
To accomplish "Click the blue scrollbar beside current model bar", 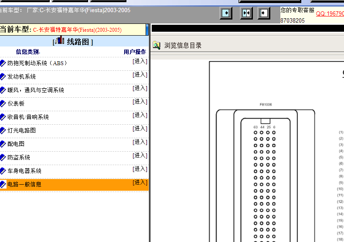I will point(147,30).
